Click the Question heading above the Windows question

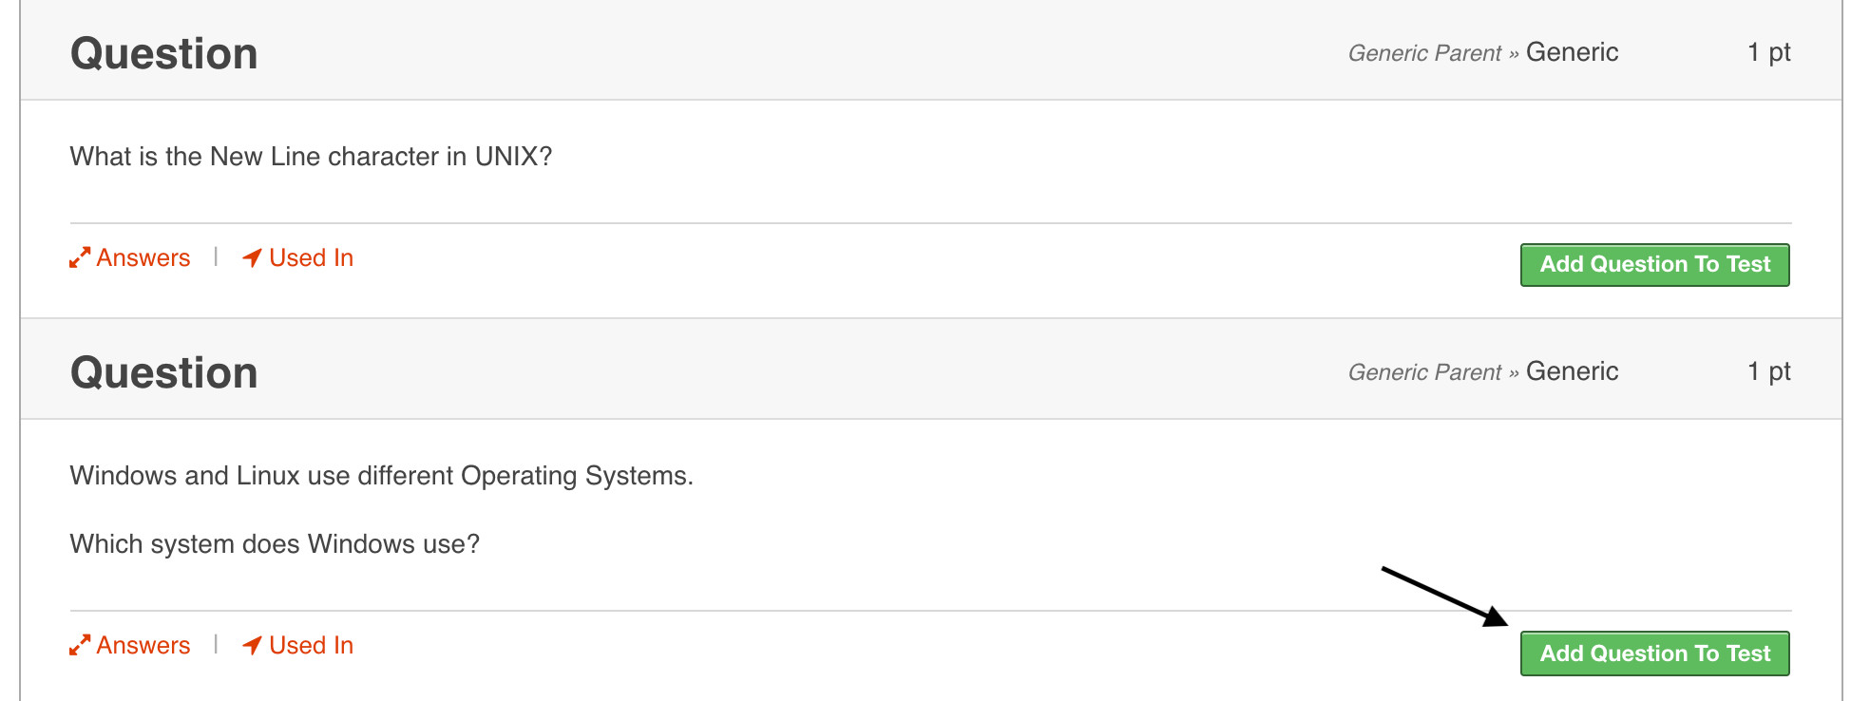pyautogui.click(x=164, y=372)
